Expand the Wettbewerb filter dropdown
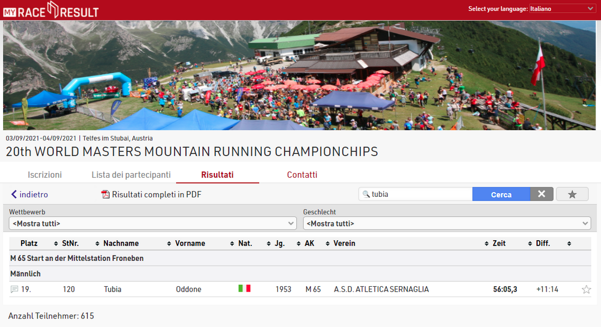The height and width of the screenshot is (327, 601). 152,223
